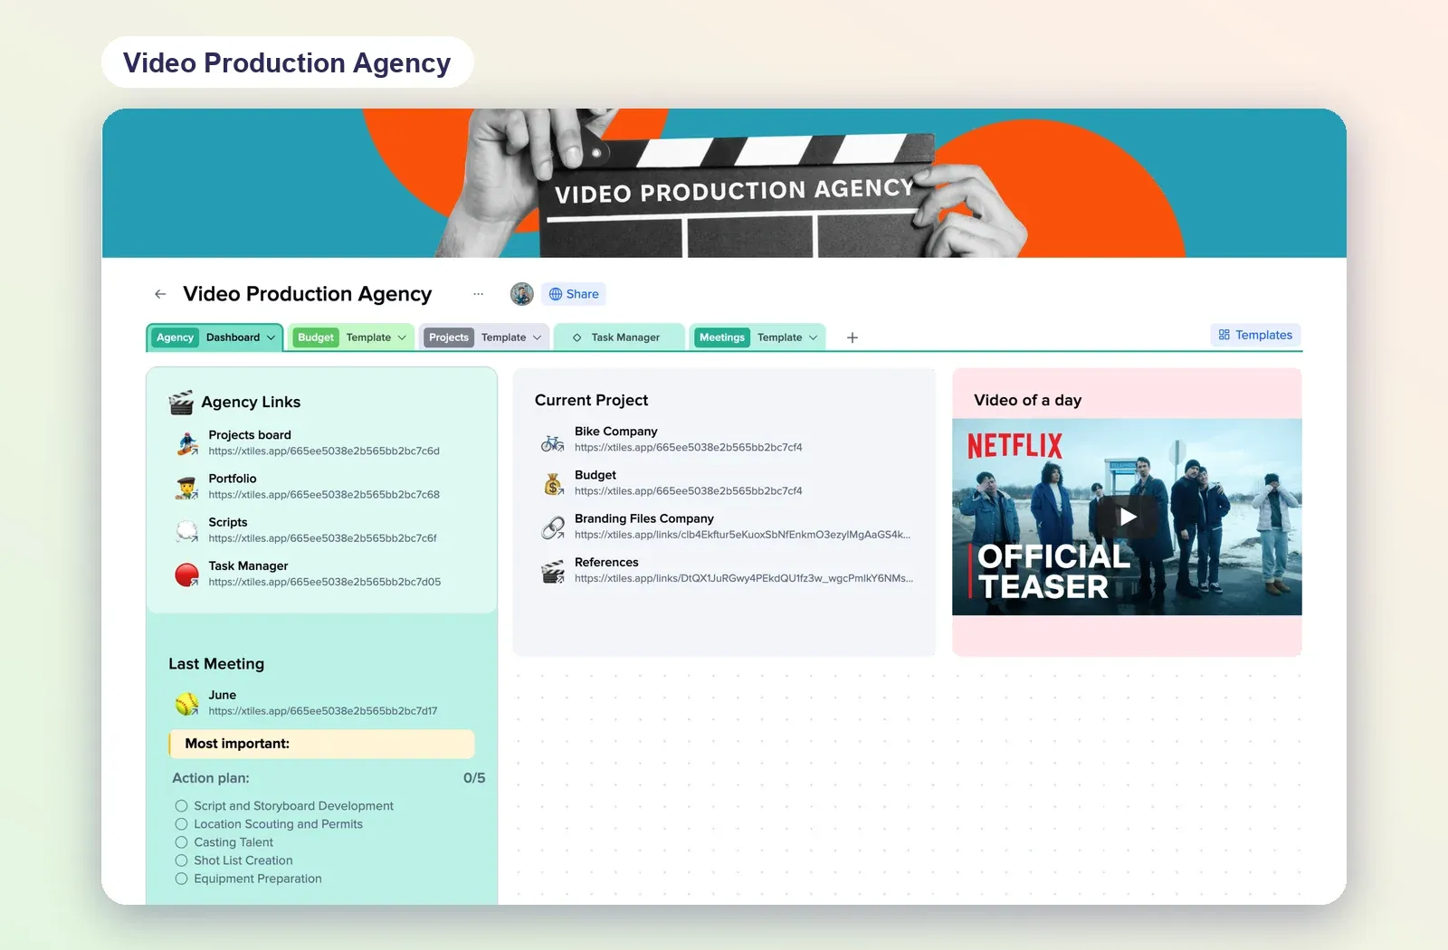
Task: Click the clapperboard icon beside Agency Links
Action: pyautogui.click(x=181, y=402)
